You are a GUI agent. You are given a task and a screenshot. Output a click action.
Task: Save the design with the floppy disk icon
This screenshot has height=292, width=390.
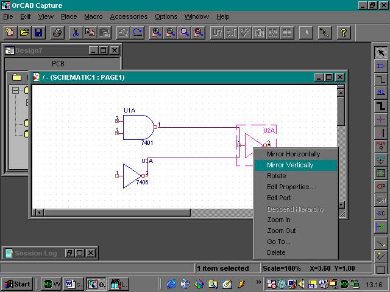[38, 32]
